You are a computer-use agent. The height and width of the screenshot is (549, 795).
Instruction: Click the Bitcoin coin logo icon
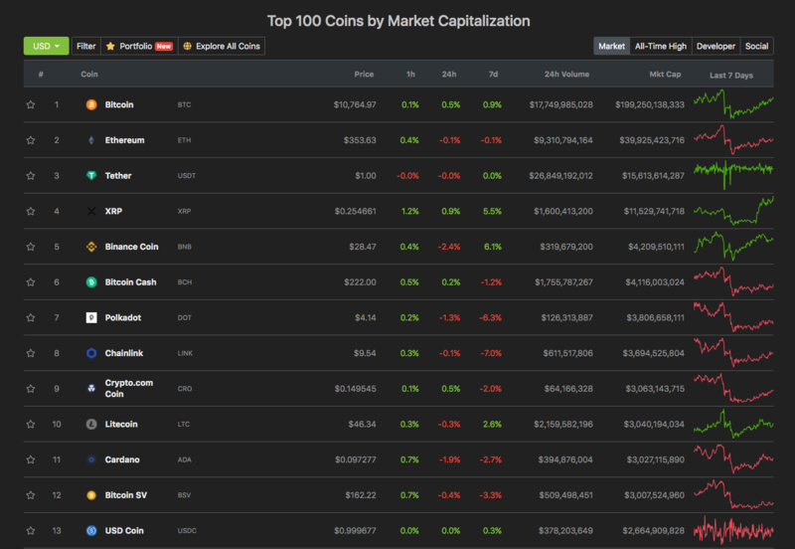point(91,104)
